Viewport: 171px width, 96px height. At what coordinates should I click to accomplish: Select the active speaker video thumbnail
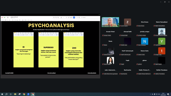click(110, 22)
